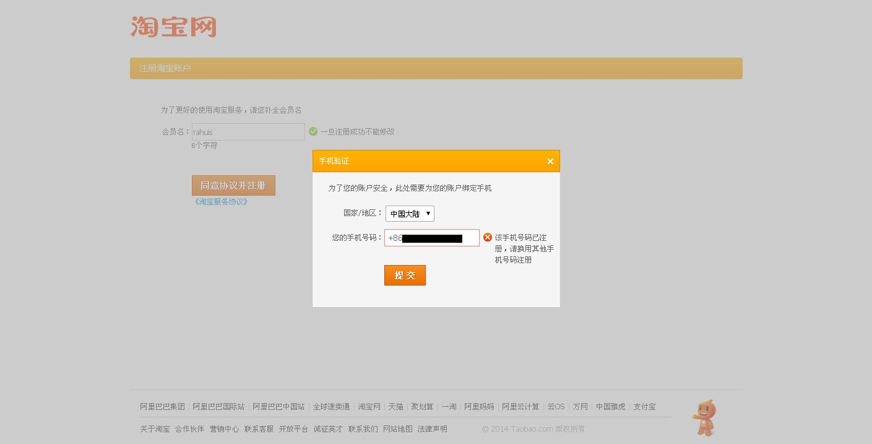Close the 手机验证 verification dialog
Viewport: 872px width, 444px height.
click(550, 161)
